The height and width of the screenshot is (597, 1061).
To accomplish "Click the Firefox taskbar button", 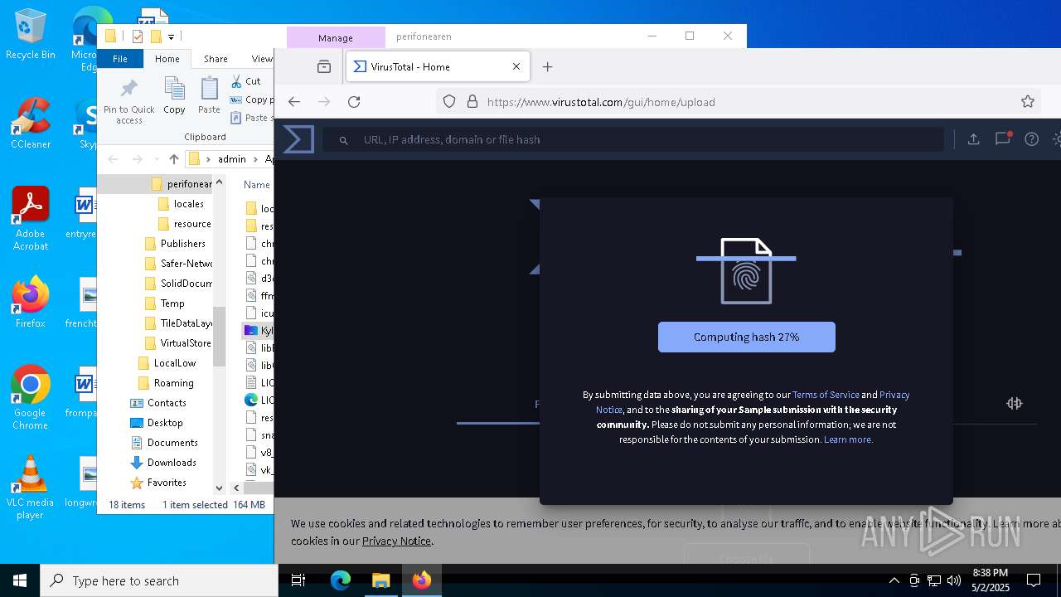I will tap(422, 580).
